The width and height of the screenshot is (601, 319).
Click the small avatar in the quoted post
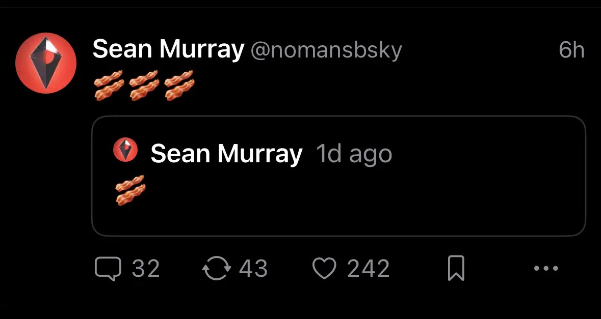point(125,150)
